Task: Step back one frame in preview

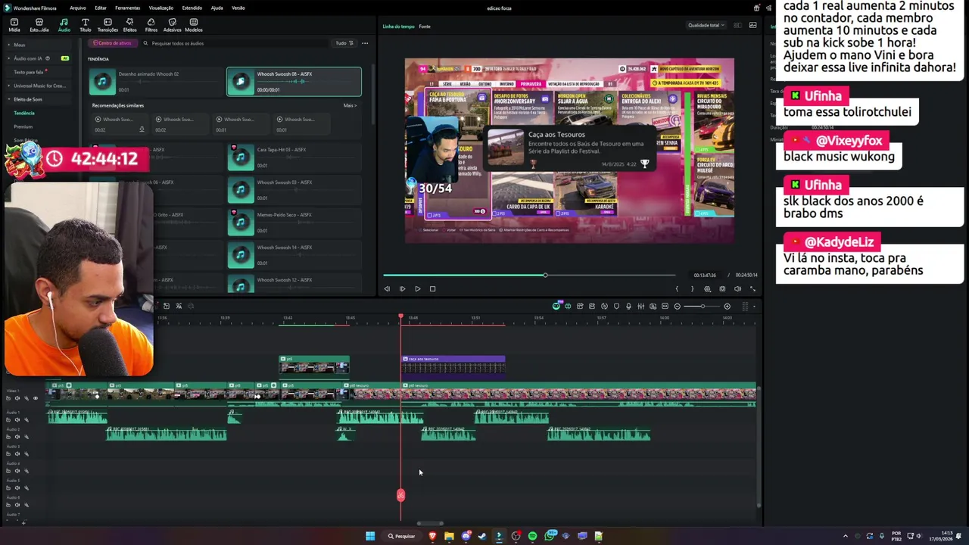Action: (387, 288)
